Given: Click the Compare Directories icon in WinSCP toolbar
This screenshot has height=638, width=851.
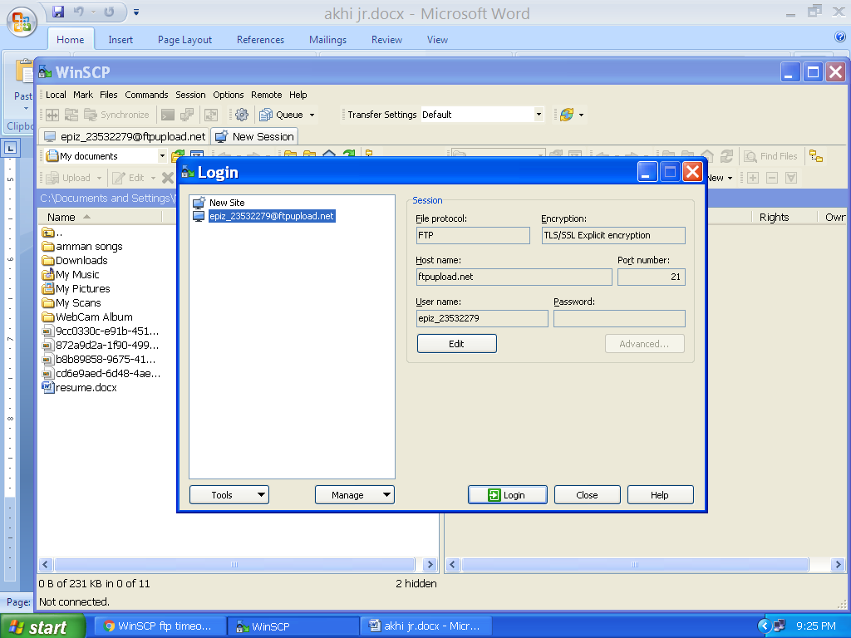Looking at the screenshot, I should tap(52, 115).
